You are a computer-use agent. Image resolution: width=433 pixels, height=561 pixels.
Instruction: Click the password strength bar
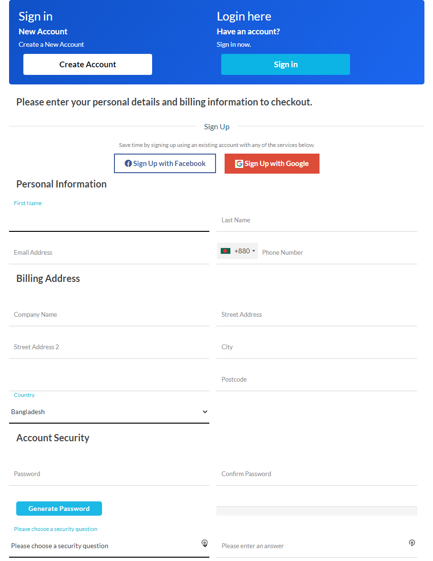click(x=317, y=511)
